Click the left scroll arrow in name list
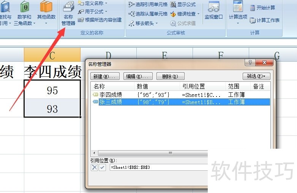 (94, 153)
